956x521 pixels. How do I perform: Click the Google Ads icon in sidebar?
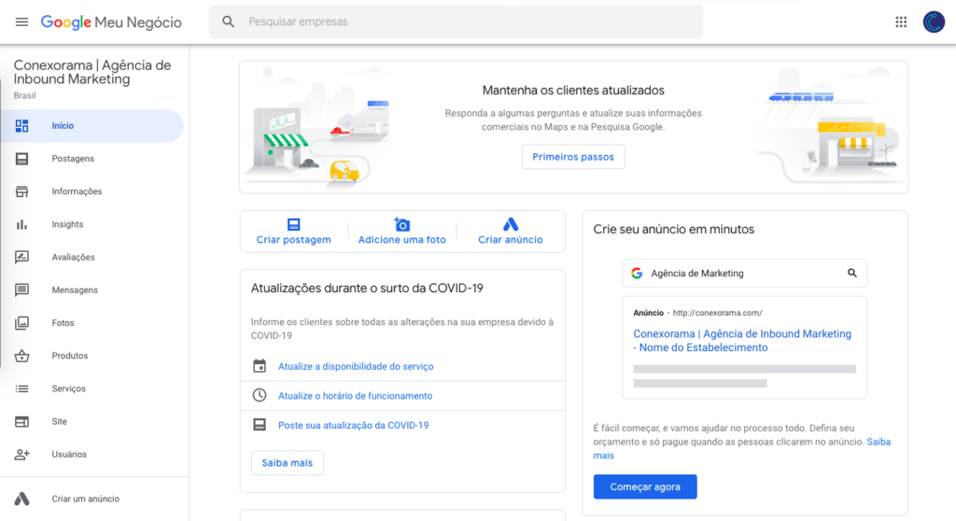click(22, 499)
